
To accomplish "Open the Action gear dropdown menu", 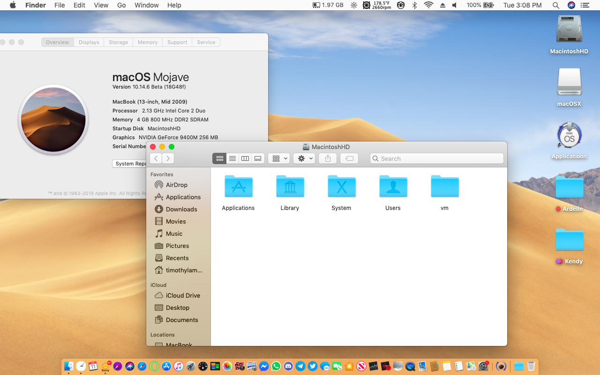I will (x=304, y=158).
